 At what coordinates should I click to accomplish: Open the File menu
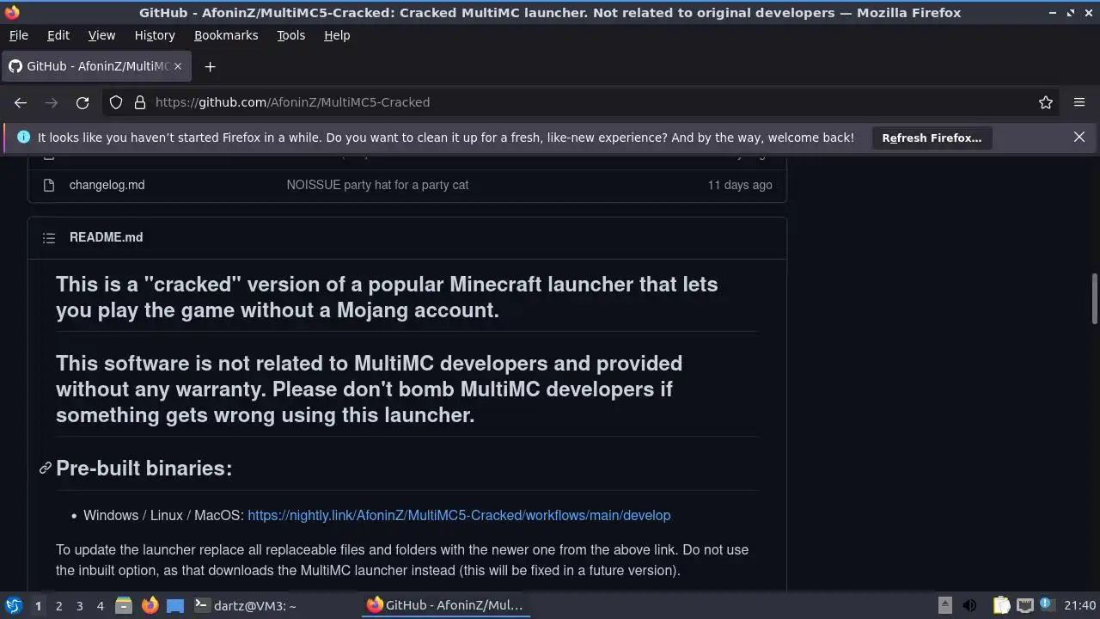(18, 35)
